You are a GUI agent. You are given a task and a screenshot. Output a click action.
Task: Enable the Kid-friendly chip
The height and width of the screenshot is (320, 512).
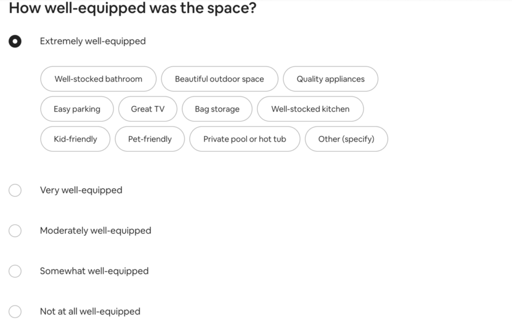75,139
